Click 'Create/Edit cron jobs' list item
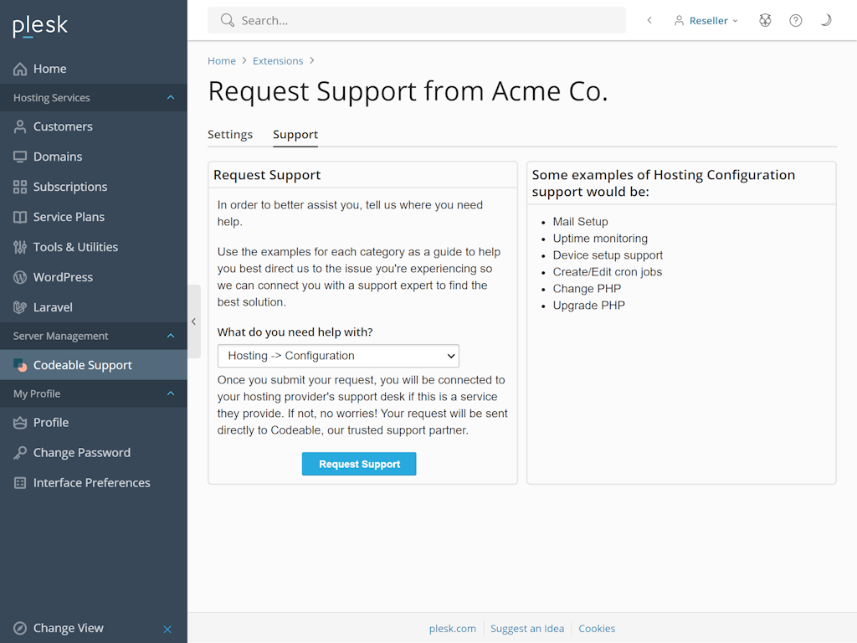The width and height of the screenshot is (857, 643). tap(608, 272)
